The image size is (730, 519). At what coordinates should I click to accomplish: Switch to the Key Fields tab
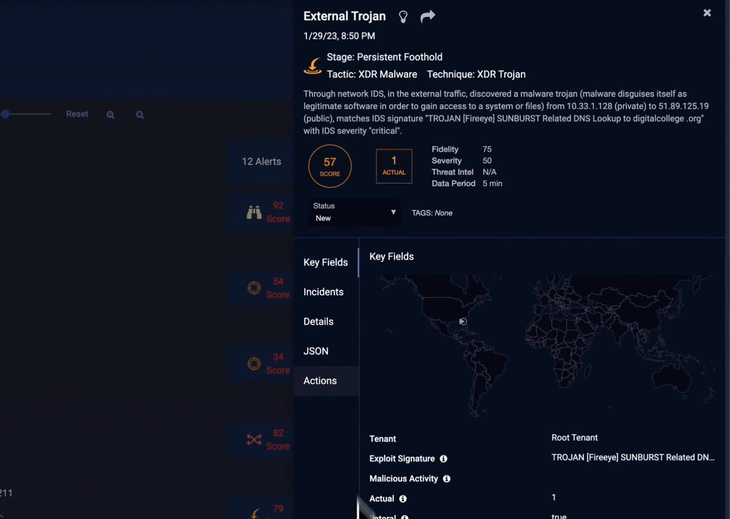click(326, 262)
